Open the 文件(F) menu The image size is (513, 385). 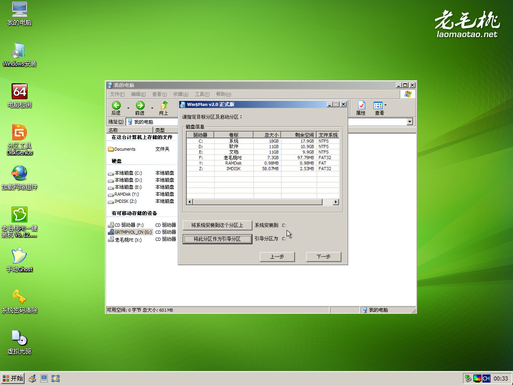pos(117,94)
